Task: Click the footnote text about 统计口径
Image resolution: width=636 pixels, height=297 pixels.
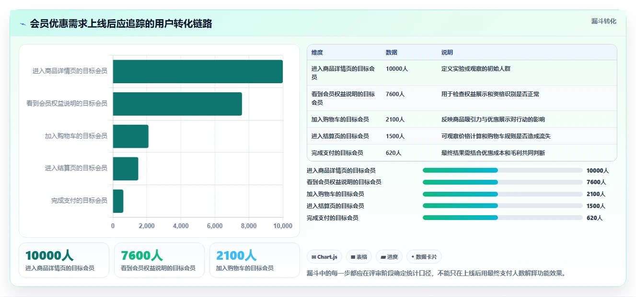Action: pos(437,274)
